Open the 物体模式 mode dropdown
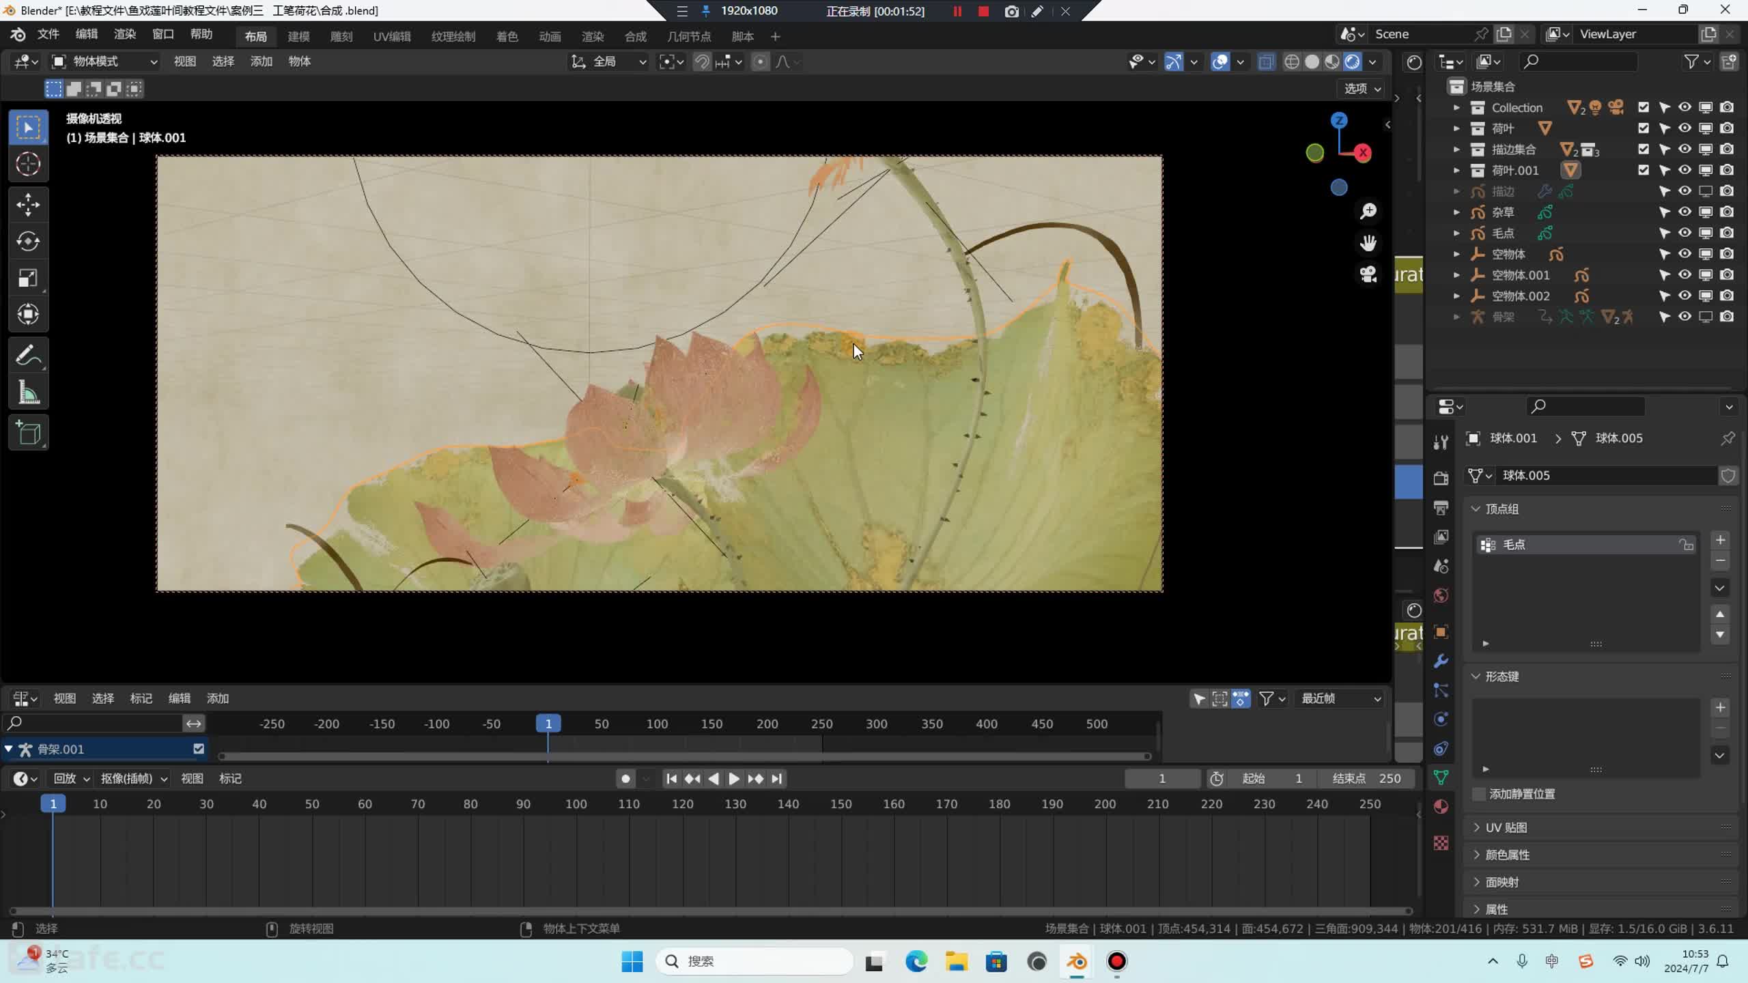Viewport: 1748px width, 983px height. click(105, 61)
